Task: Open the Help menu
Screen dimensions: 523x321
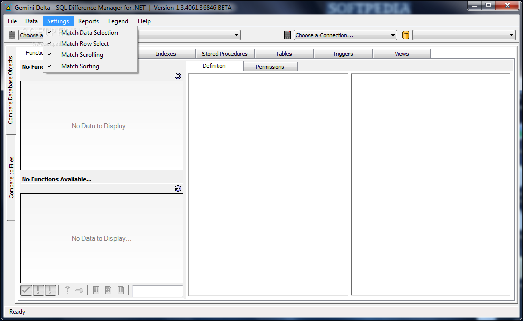Action: click(144, 21)
